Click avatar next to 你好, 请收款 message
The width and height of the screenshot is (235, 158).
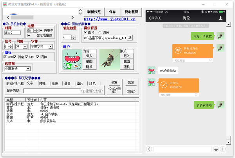(x=220, y=36)
